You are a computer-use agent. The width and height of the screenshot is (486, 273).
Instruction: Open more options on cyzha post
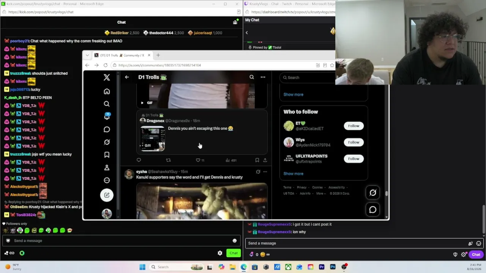pyautogui.click(x=265, y=172)
